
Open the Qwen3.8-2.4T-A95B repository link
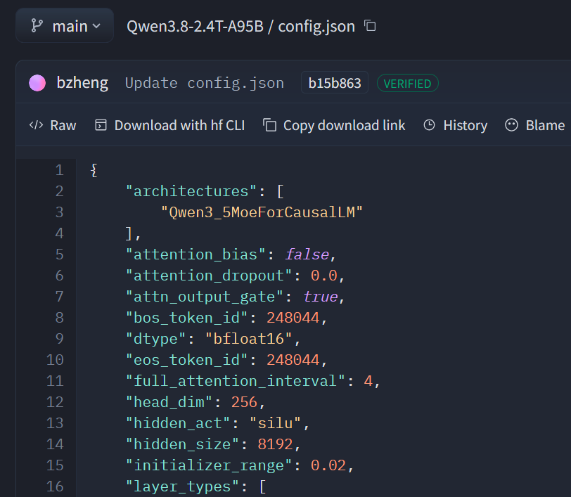pos(195,26)
